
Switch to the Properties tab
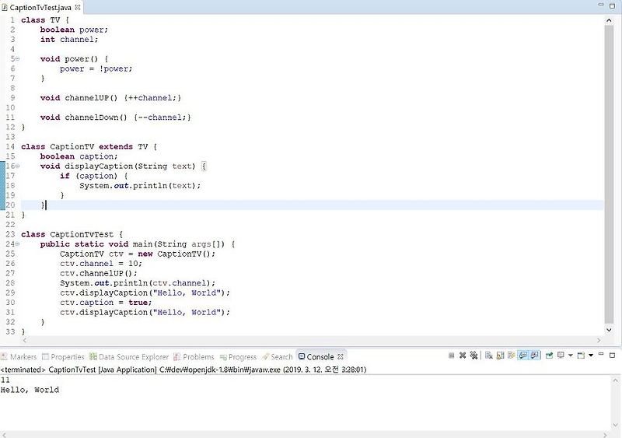pyautogui.click(x=63, y=356)
